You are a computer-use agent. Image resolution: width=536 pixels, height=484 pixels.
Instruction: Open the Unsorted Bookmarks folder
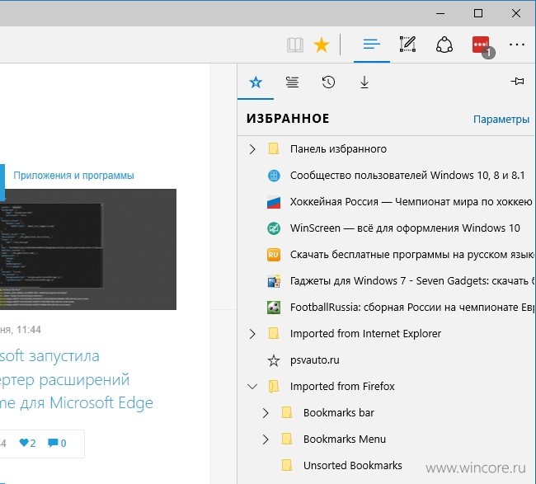pyautogui.click(x=352, y=466)
